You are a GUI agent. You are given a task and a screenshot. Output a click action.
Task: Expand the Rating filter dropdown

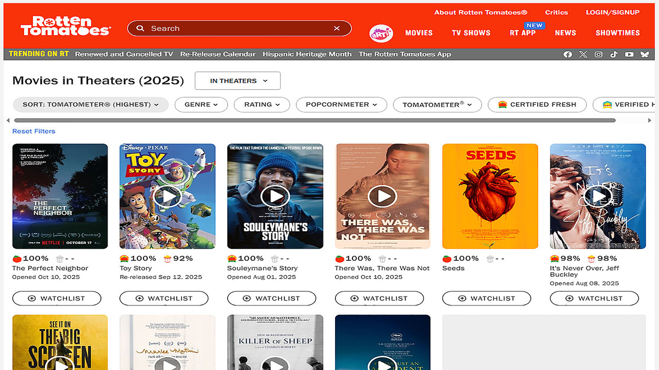(x=262, y=105)
